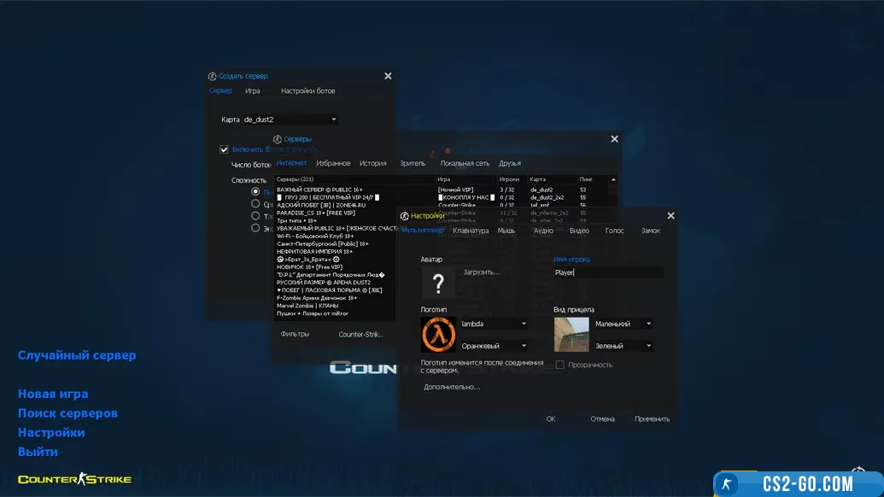The image size is (884, 497).
Task: Uncheck the Включить ботов checkbox
Action: (x=225, y=149)
